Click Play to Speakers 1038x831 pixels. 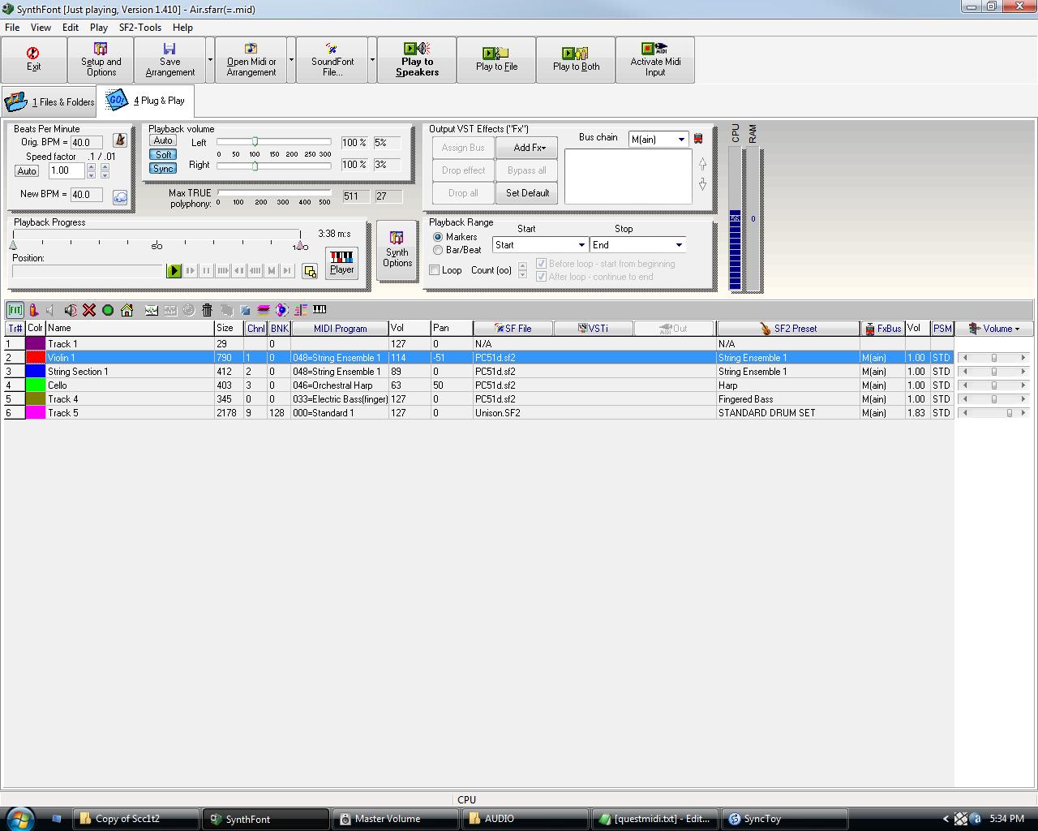point(417,59)
